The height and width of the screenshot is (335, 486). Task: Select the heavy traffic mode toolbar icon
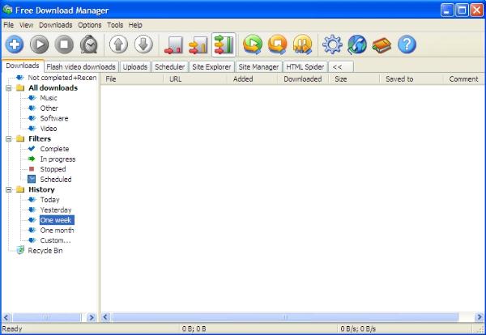[224, 45]
